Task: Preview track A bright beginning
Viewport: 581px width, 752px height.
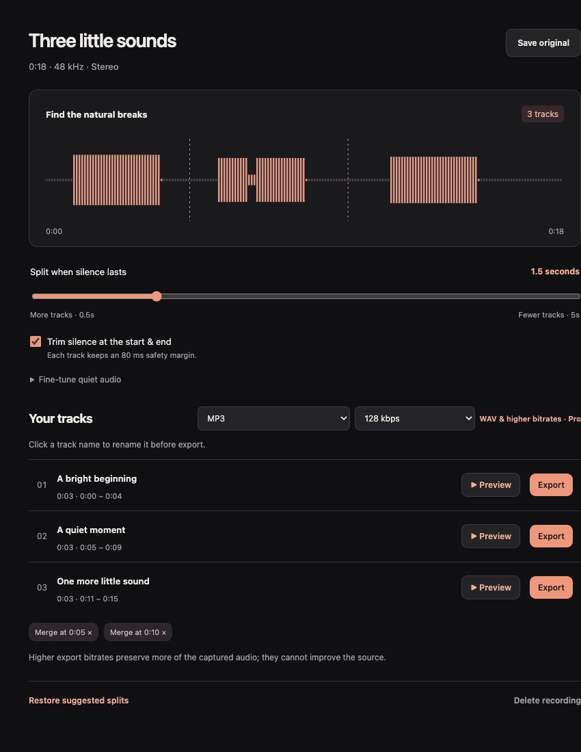Action: (x=491, y=485)
